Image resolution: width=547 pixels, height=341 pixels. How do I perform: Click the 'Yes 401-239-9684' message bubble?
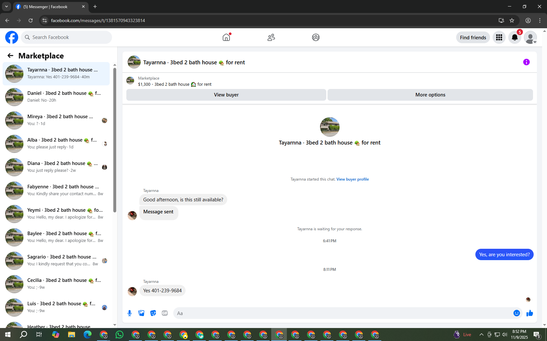pyautogui.click(x=162, y=291)
